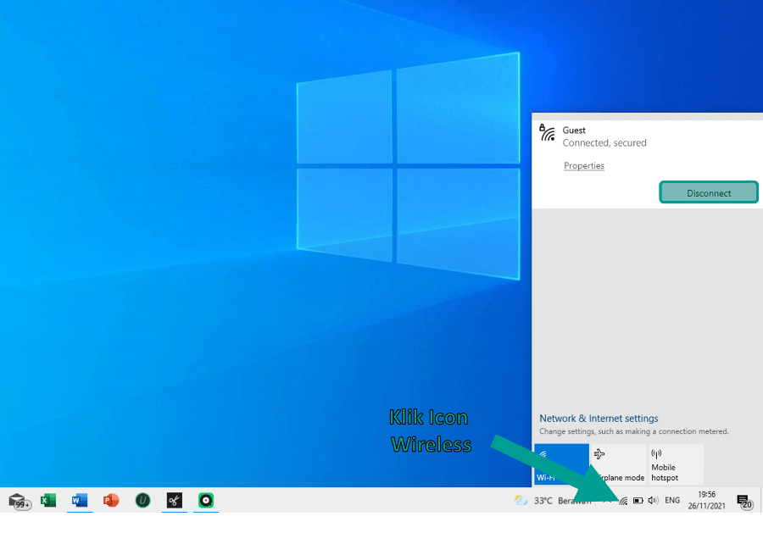Switch the ENG input language indicator

click(672, 500)
